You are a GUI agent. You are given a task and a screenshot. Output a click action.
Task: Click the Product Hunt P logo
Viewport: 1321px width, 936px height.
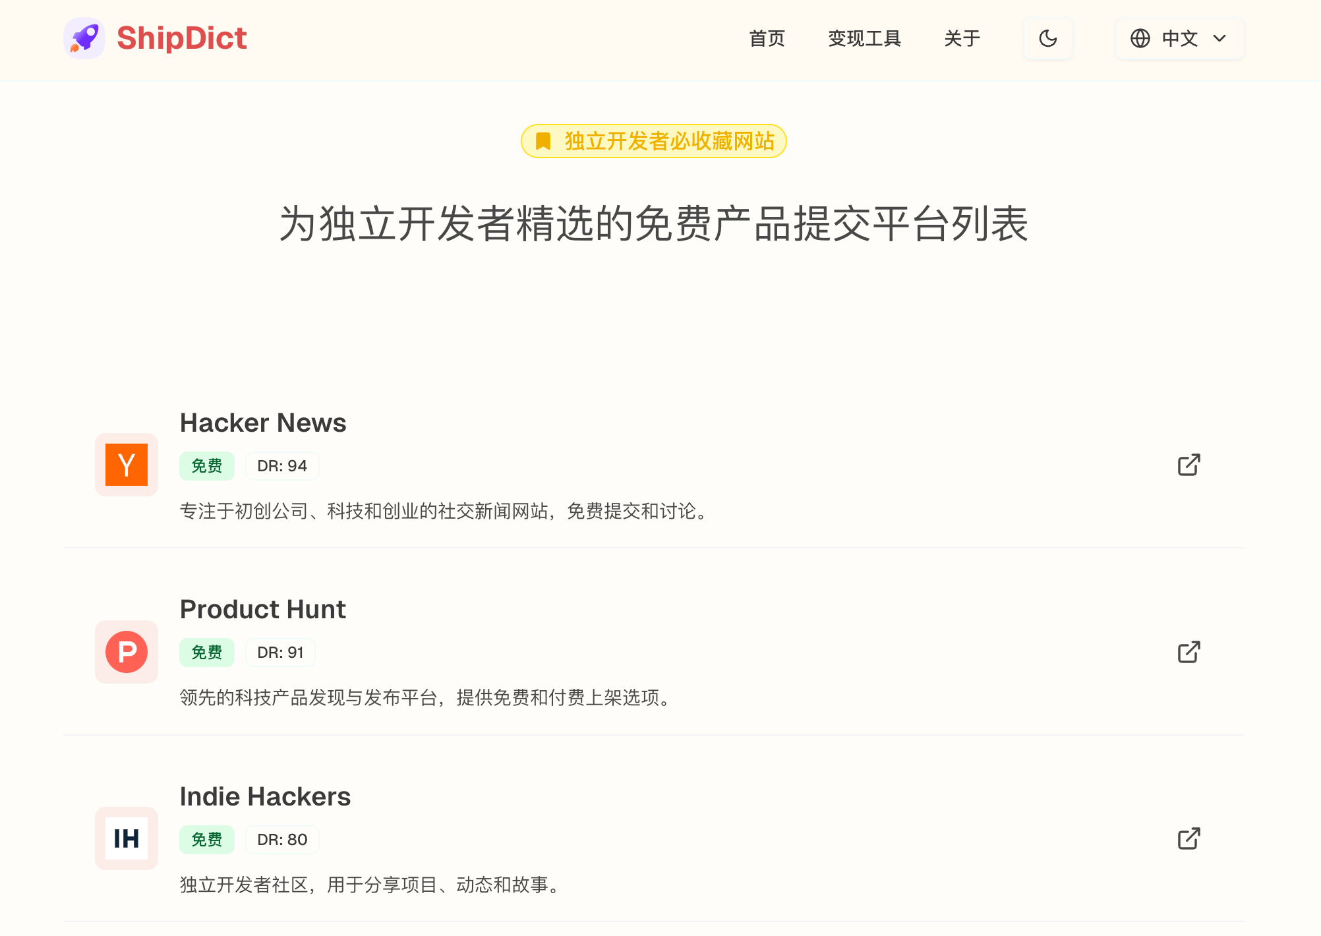click(127, 652)
